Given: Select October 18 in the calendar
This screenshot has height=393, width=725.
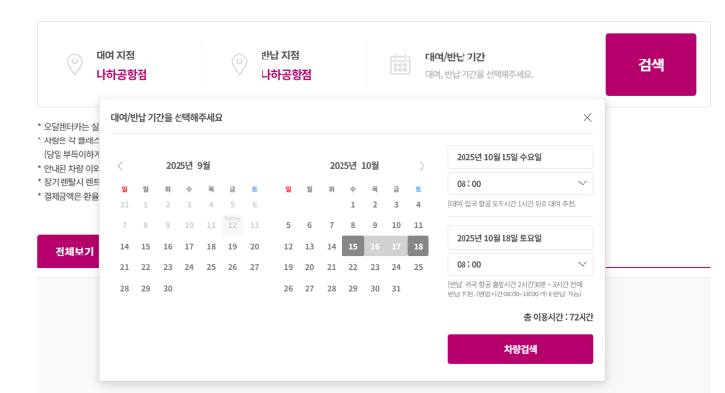Looking at the screenshot, I should 418,246.
